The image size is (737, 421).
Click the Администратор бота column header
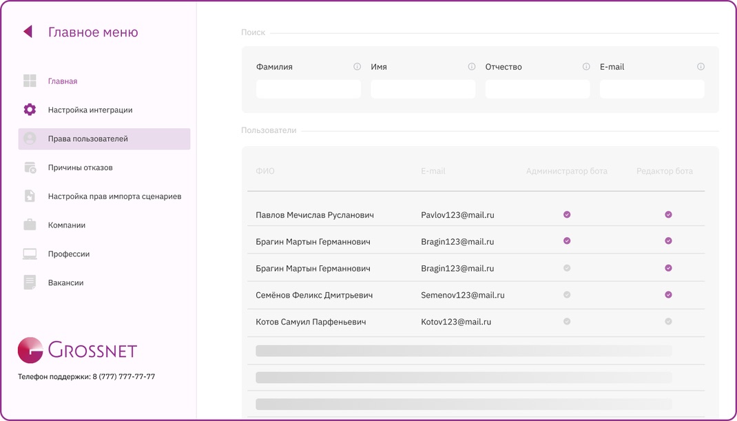click(567, 171)
